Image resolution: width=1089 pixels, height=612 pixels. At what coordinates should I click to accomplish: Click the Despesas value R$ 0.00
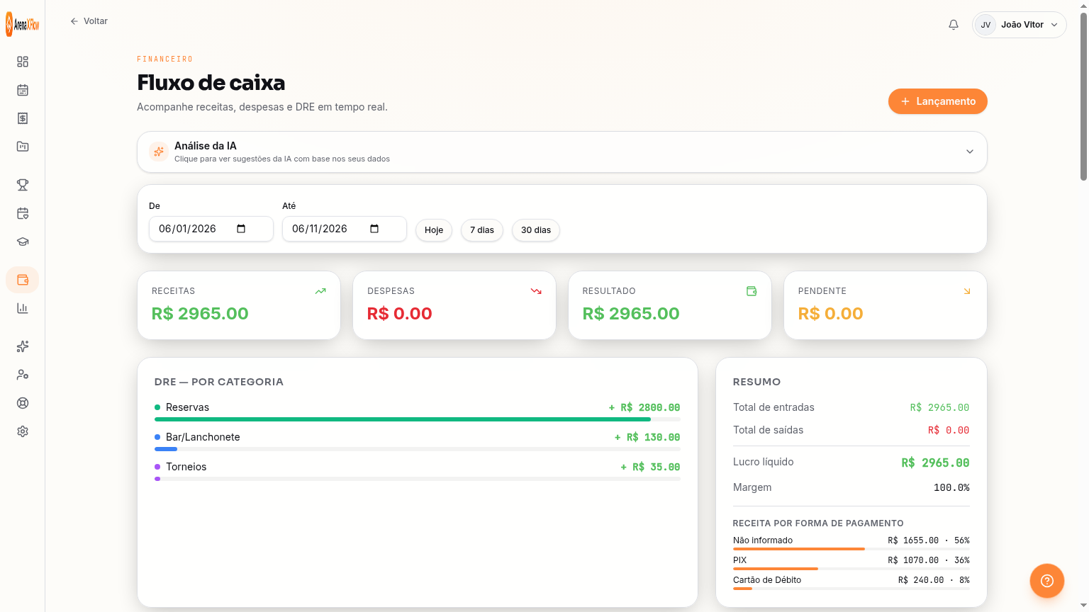pyautogui.click(x=400, y=314)
